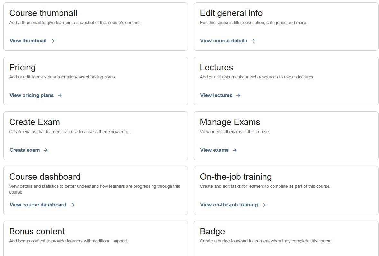The width and height of the screenshot is (379, 256).
Task: Click the arrow icon beside View pricing plans
Action: [60, 96]
